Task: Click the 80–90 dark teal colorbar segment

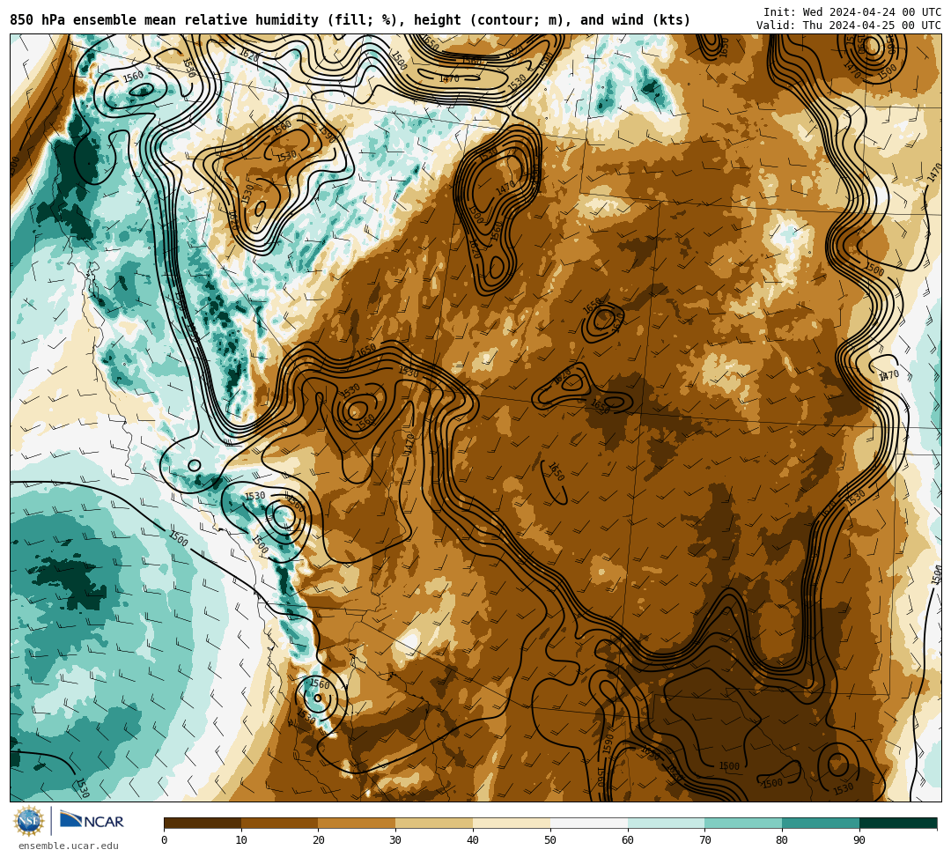Action: coord(821,823)
